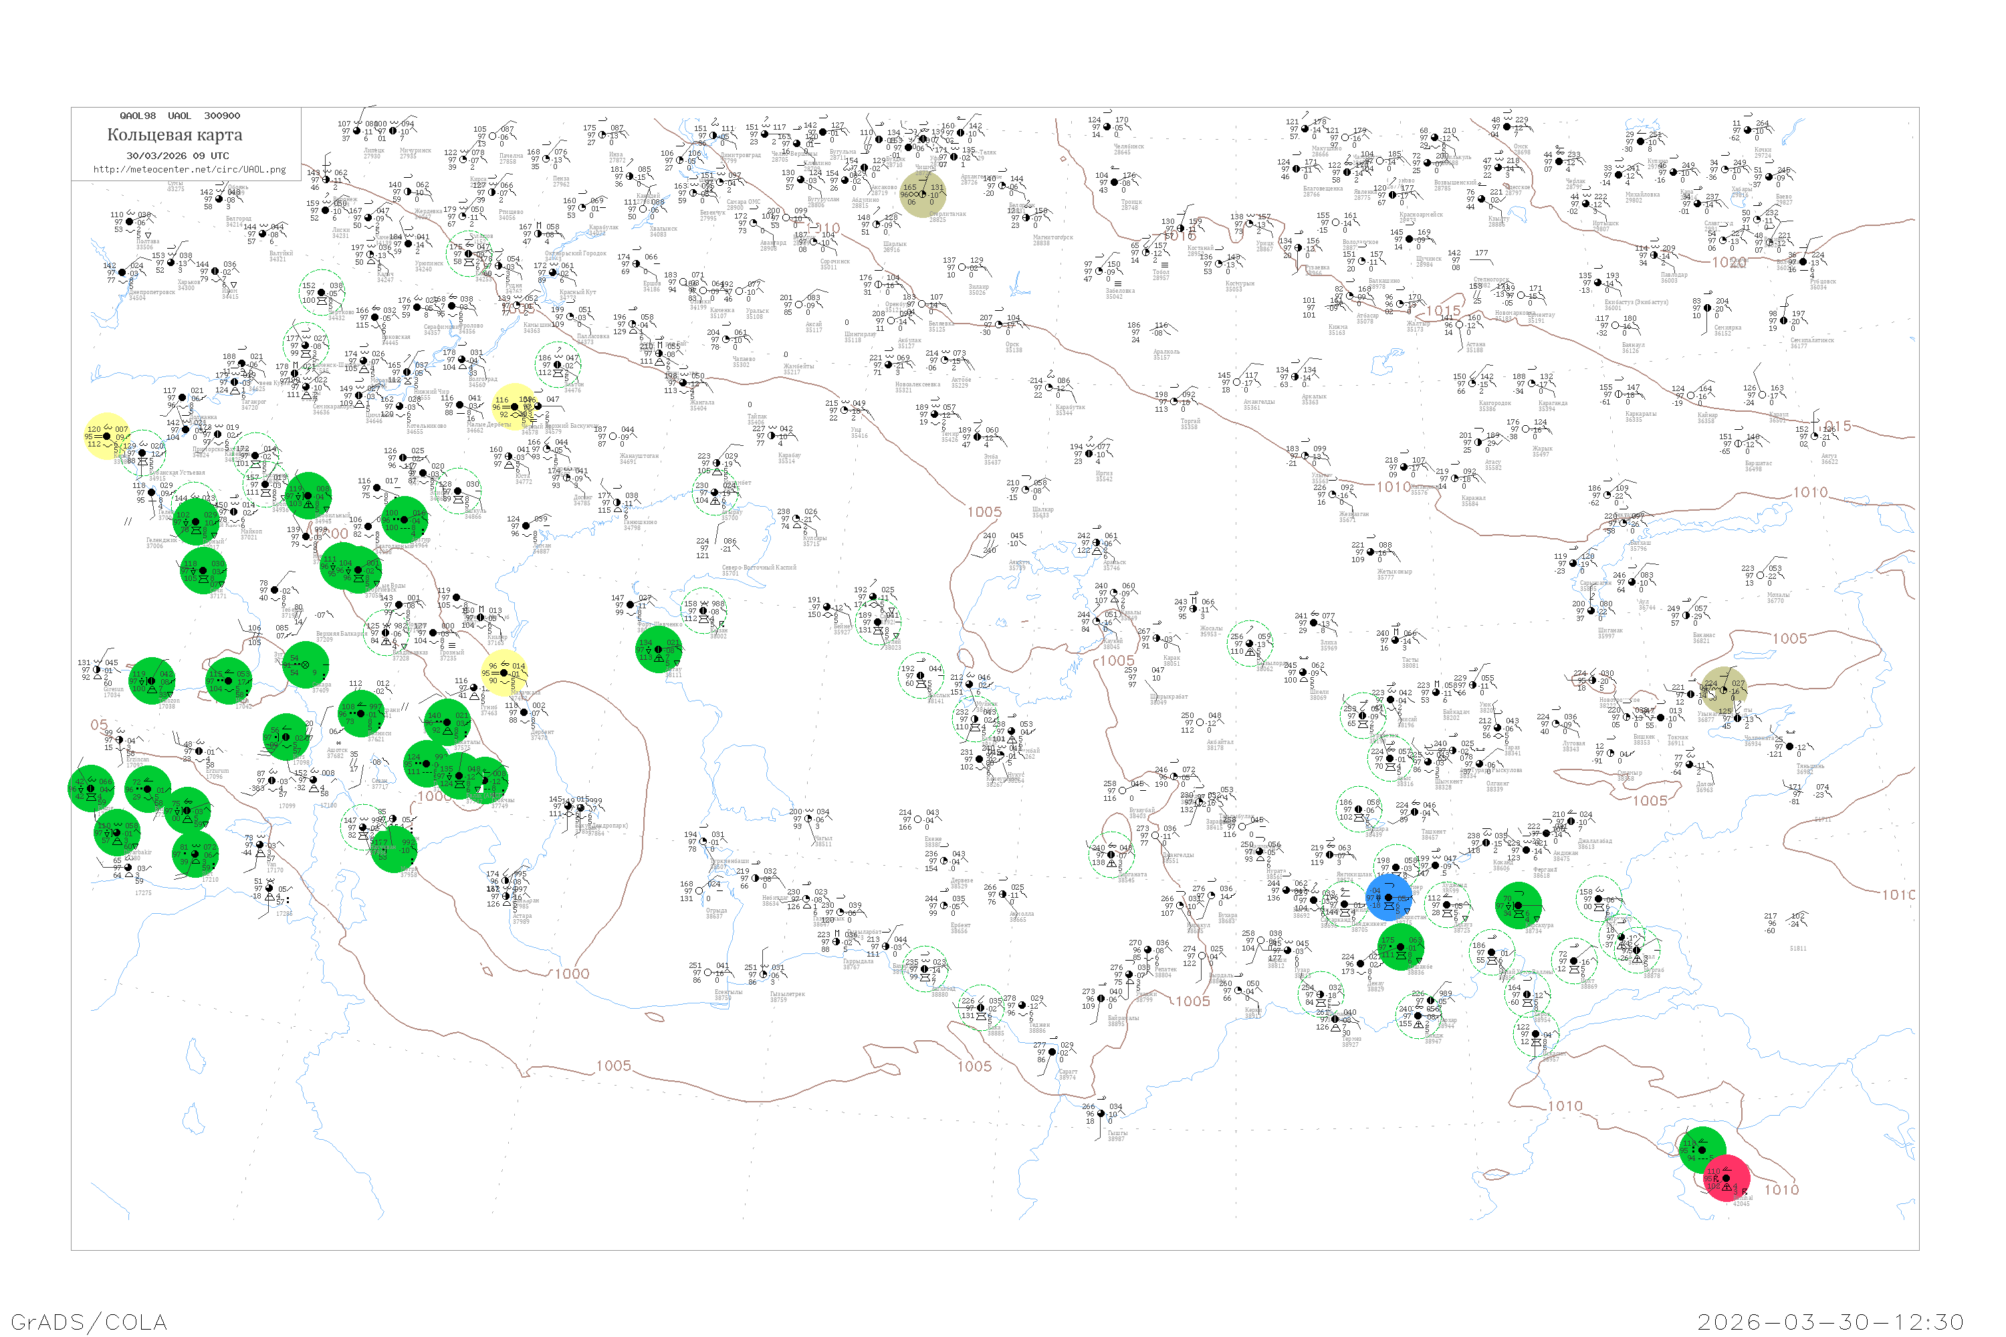Click the map title Кольцевая карта
The height and width of the screenshot is (1337, 2006).
click(175, 135)
